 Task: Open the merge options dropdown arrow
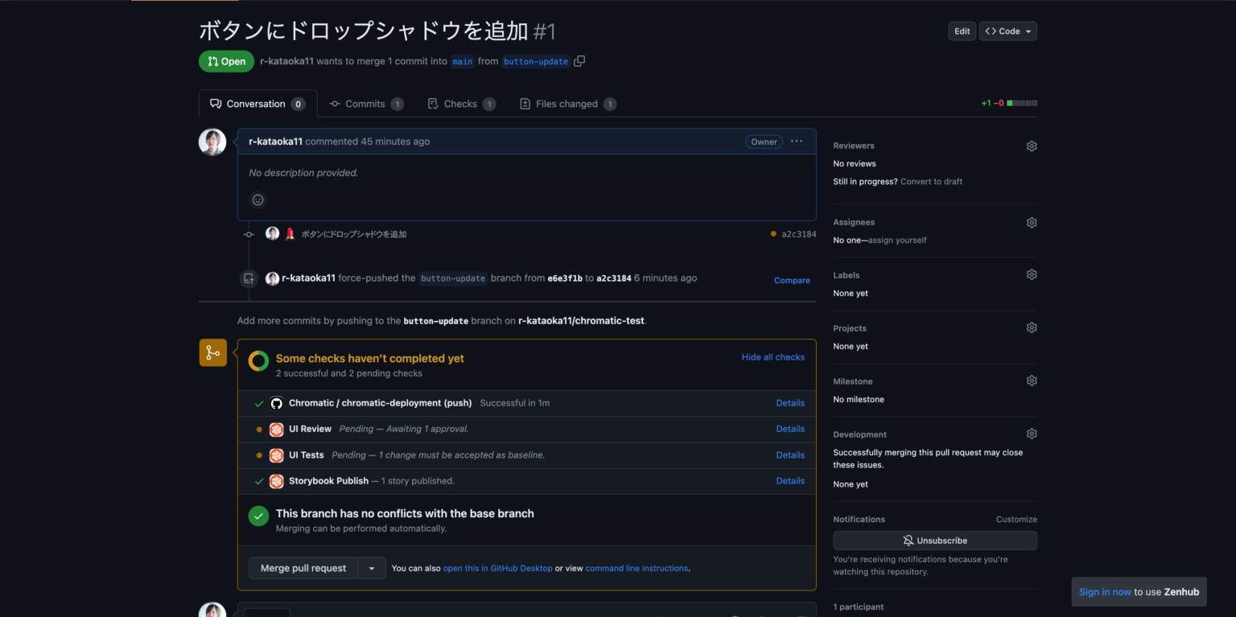371,568
